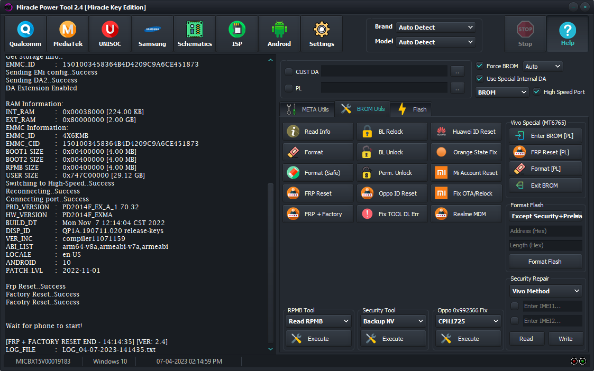Run Mi Account Reset
The image size is (594, 371).
(467, 173)
